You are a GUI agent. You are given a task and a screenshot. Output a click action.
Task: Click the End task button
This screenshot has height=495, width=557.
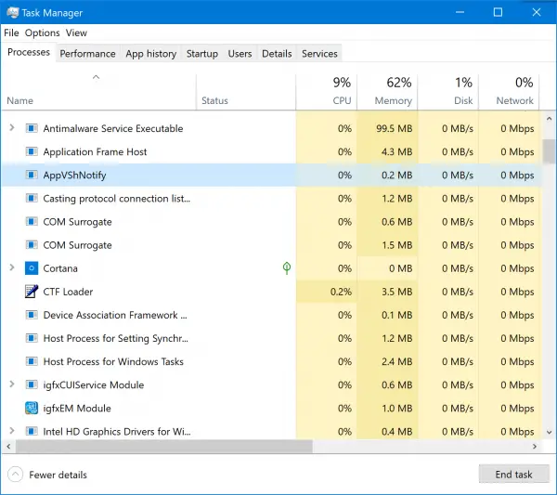tap(513, 475)
